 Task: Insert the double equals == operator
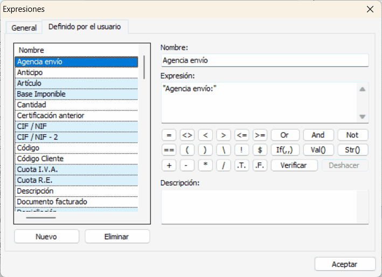point(169,150)
